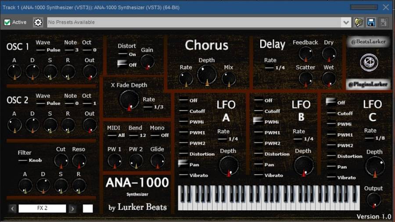395x222 pixels.
Task: Click the next preset arrow beside FX 2
Action: click(72, 208)
